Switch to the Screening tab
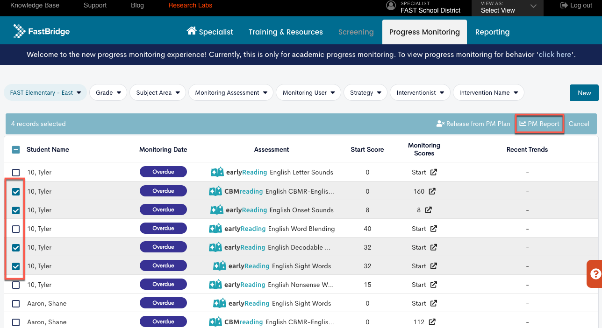The height and width of the screenshot is (328, 602). pos(356,32)
